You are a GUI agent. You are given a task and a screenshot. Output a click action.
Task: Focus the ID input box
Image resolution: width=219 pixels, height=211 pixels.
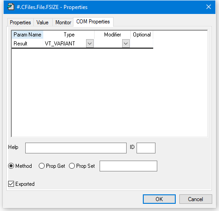click(x=146, y=148)
